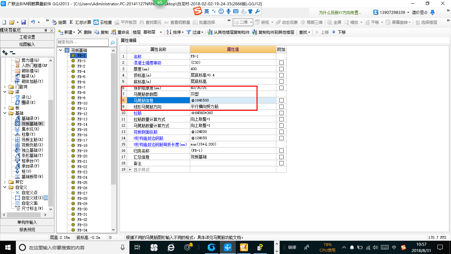Click the search magnifier icon
Screen dimensions: 451x254
coord(113,42)
